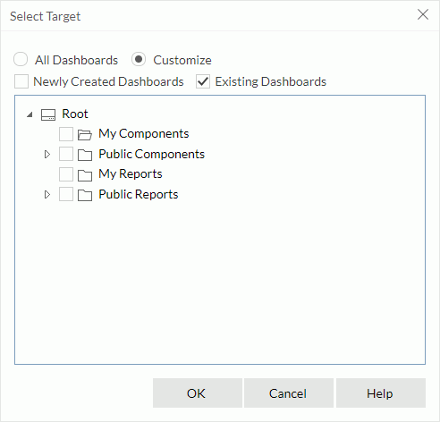Click the Public Reports folder icon
This screenshot has width=440, height=422.
(x=85, y=196)
